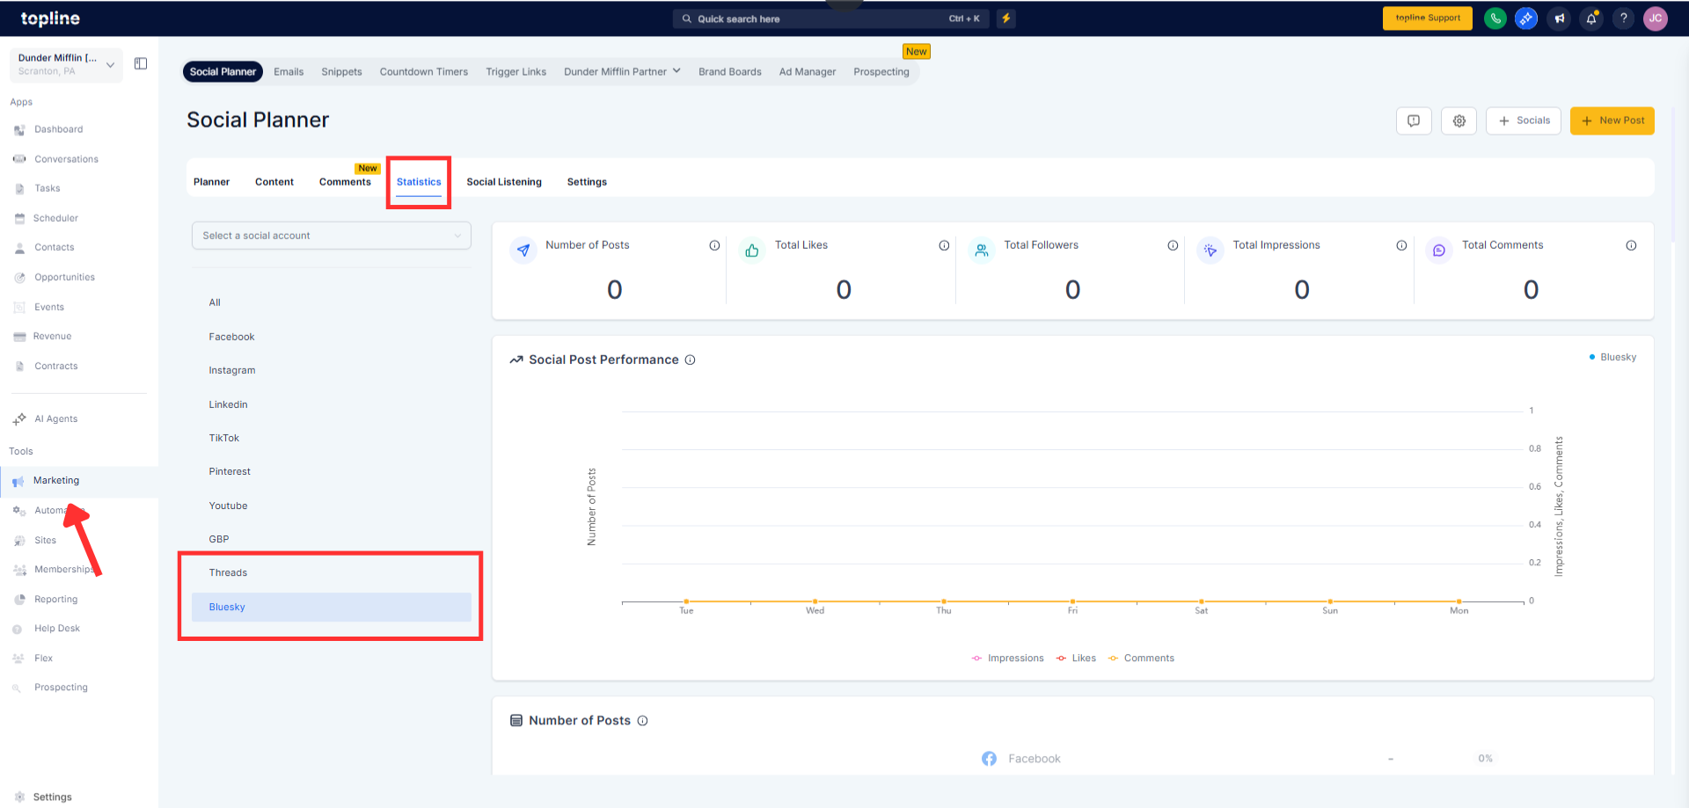The image size is (1689, 808).
Task: Click the comment feedback icon button
Action: tap(1414, 121)
